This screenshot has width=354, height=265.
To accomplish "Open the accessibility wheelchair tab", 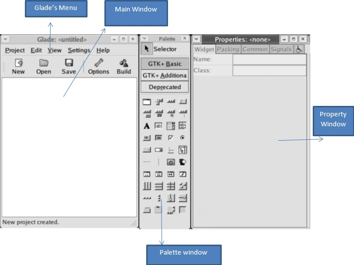I will (299, 49).
